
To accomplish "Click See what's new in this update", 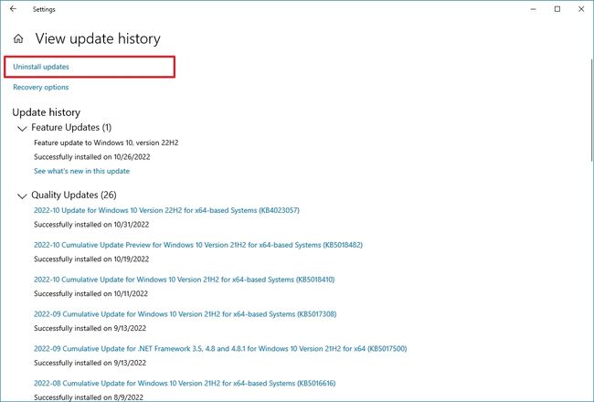I will pyautogui.click(x=81, y=171).
